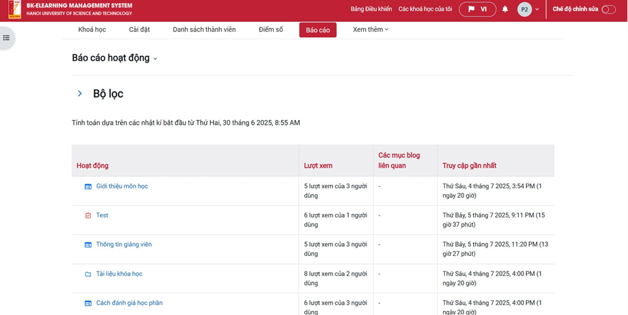Click the page icon beside Thông tin giảng viên

coord(88,245)
